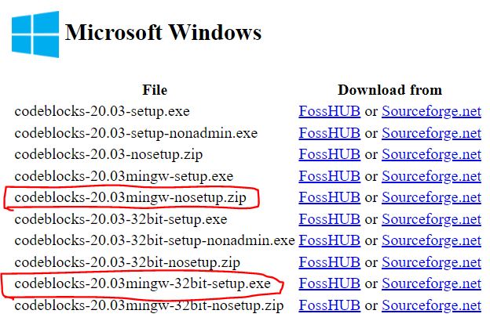Get codeblocks-20.03mingw-32bit-setup.exe from Sourceforge.net
490x321 pixels.
tap(431, 283)
